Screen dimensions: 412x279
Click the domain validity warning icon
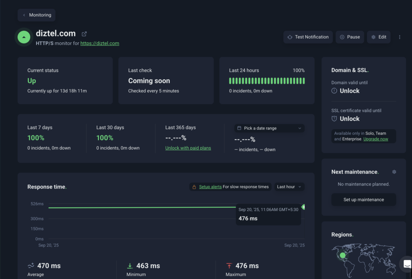(334, 91)
